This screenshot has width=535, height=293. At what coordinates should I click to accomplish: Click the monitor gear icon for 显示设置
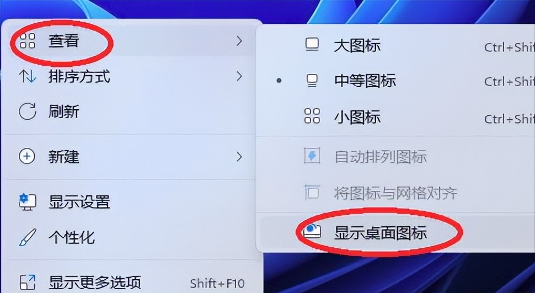[x=27, y=201]
